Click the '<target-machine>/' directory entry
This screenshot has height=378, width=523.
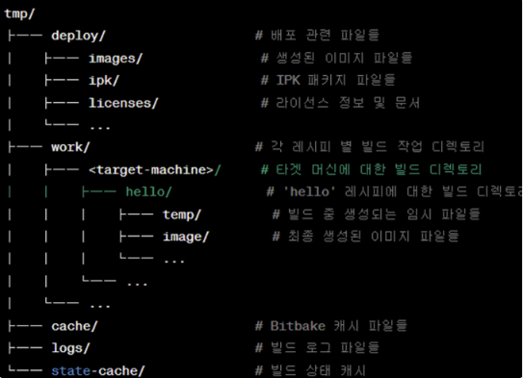pyautogui.click(x=154, y=170)
